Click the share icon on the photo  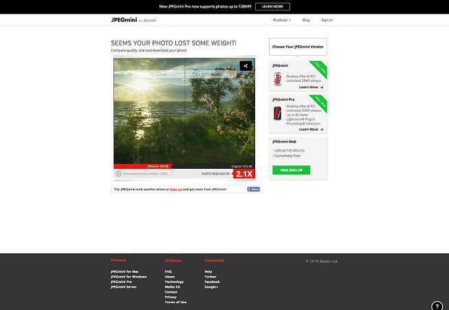click(x=246, y=67)
